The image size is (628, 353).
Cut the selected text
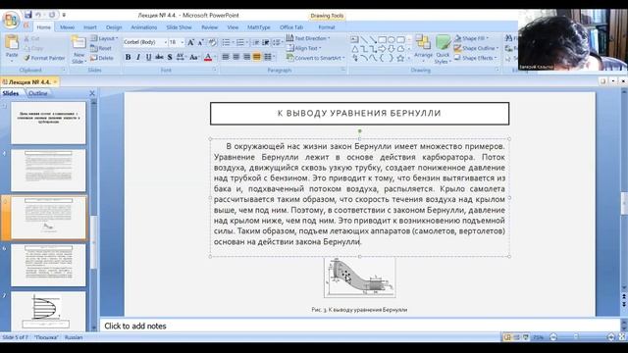pyautogui.click(x=31, y=39)
